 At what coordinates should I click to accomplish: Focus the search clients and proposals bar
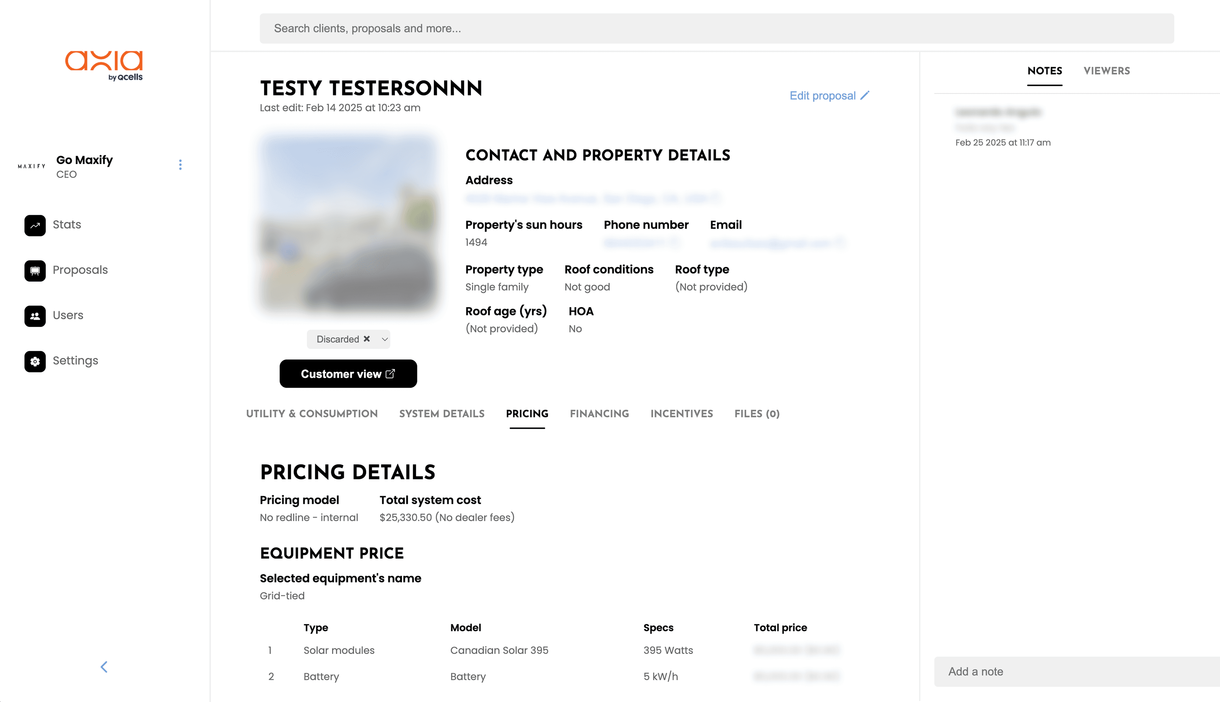coord(717,29)
